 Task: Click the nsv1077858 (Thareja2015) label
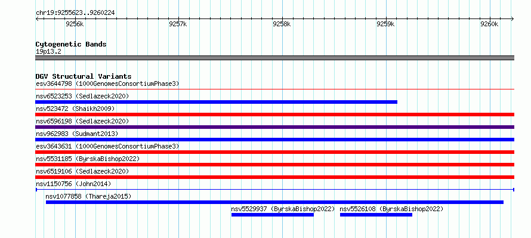click(x=88, y=196)
